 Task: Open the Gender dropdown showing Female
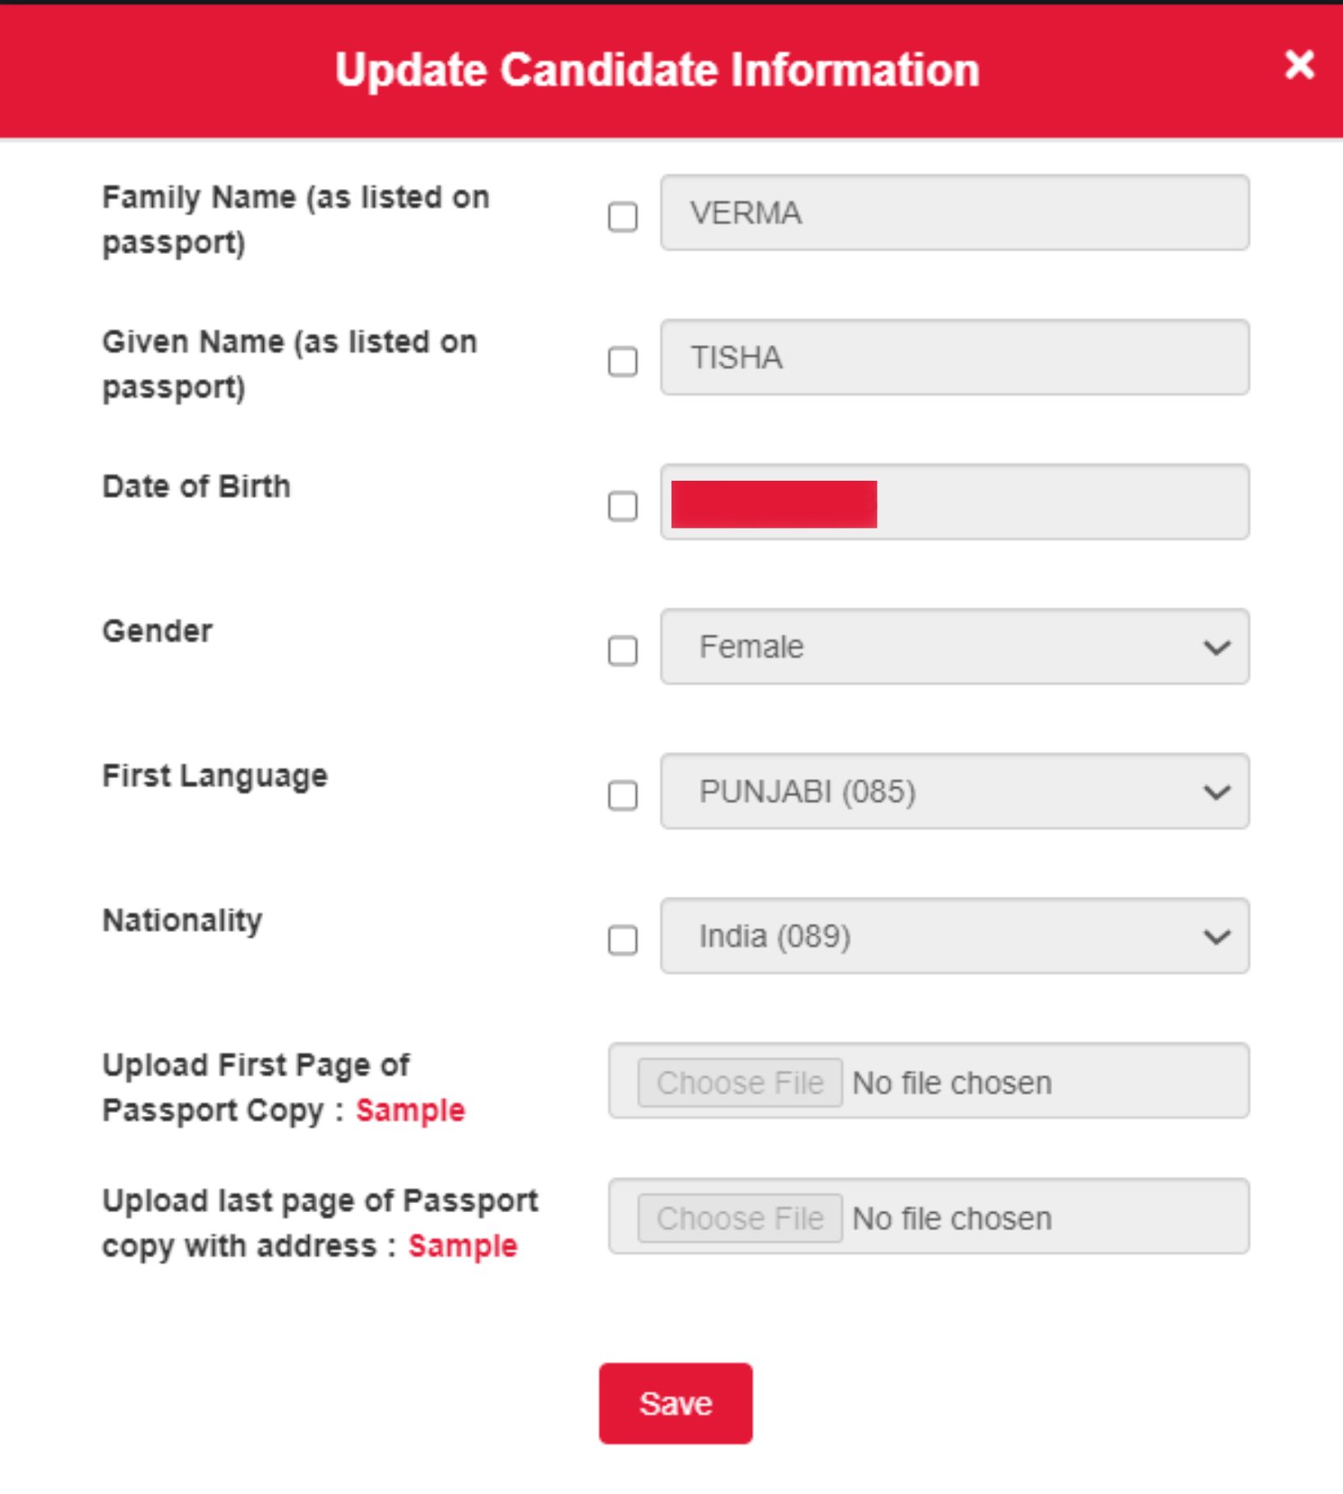(953, 647)
